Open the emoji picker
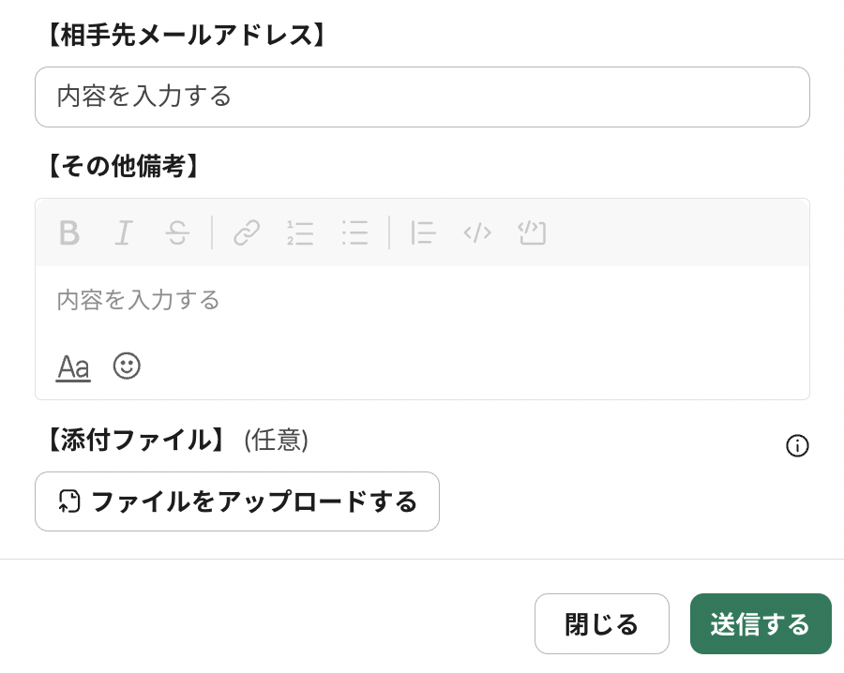The height and width of the screenshot is (673, 844). [127, 366]
